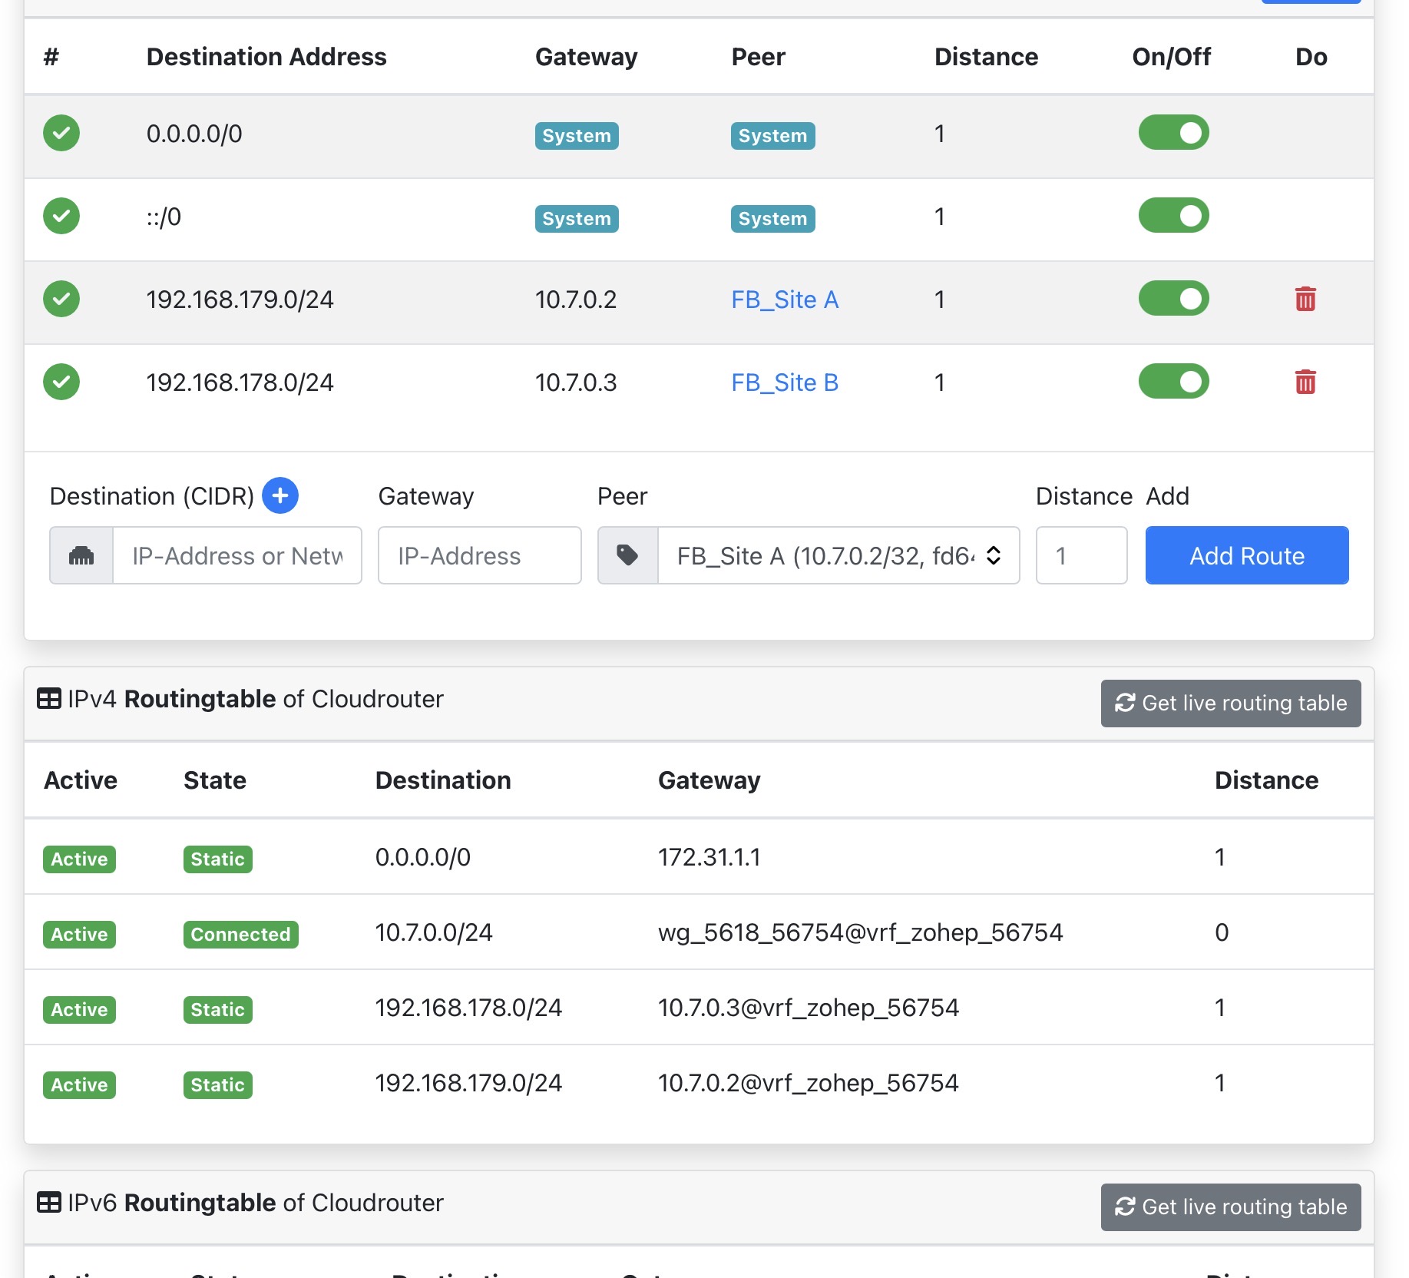Click the green check icon for 192.168.178.0/24
The height and width of the screenshot is (1278, 1409).
click(x=61, y=382)
